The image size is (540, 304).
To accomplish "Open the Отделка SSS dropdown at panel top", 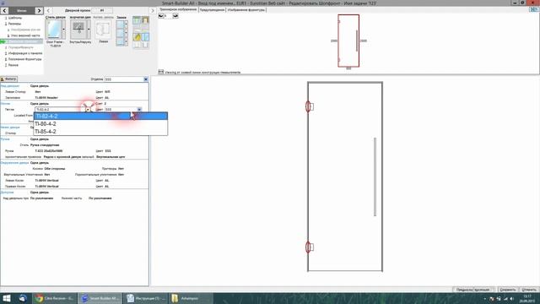I will point(146,79).
